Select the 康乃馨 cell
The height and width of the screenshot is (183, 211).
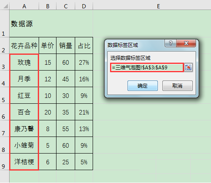(24, 129)
